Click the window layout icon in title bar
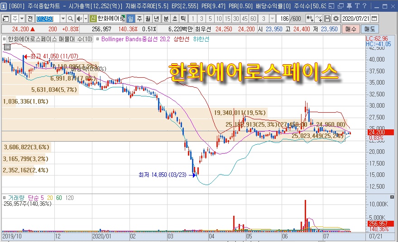 coord(331,6)
